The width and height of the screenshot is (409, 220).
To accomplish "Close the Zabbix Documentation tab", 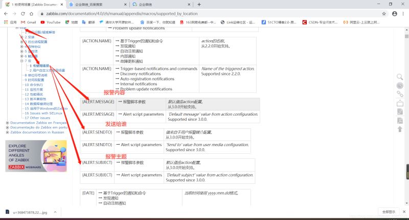I will point(62,5).
